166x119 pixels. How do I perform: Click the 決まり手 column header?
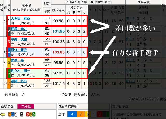point(76,7)
